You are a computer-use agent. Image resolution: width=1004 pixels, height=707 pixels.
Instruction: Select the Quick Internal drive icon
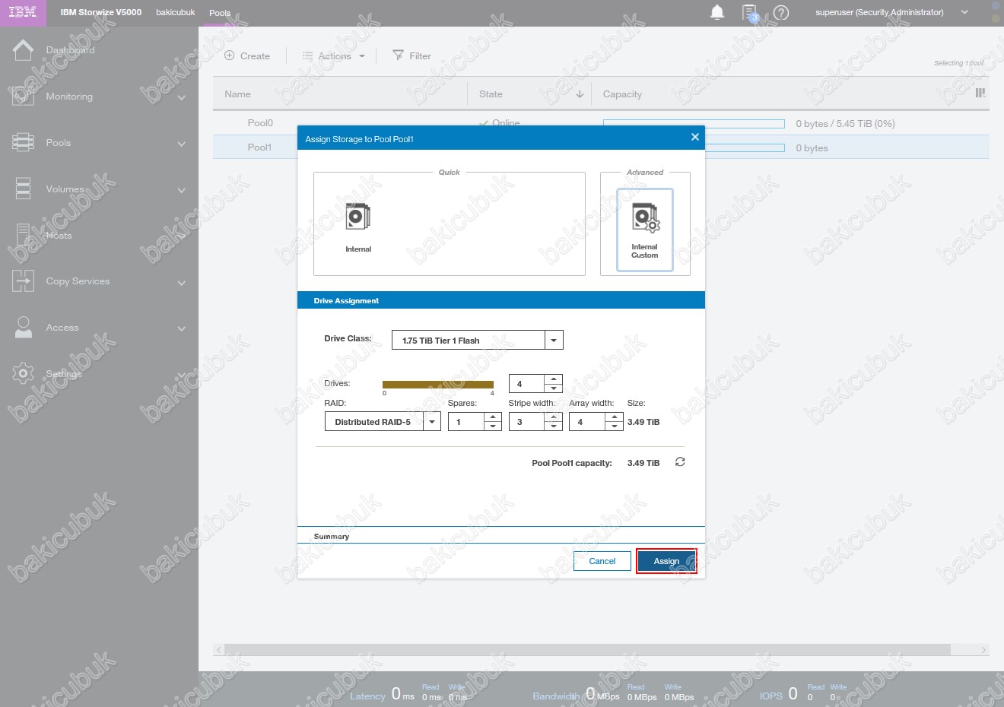click(x=358, y=217)
